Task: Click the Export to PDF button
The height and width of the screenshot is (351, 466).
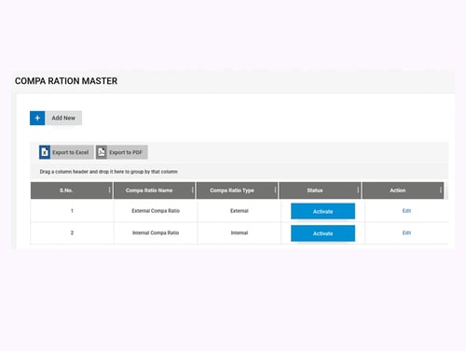Action: (x=122, y=152)
